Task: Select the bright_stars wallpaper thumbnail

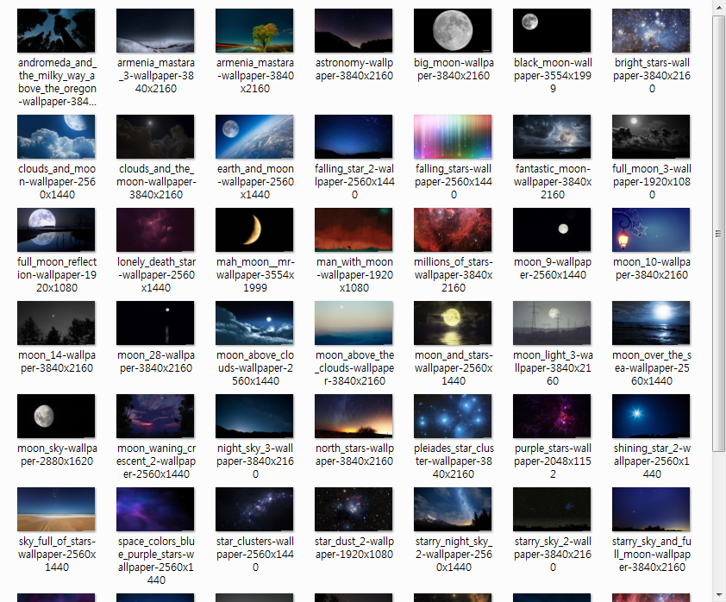Action: coord(650,30)
